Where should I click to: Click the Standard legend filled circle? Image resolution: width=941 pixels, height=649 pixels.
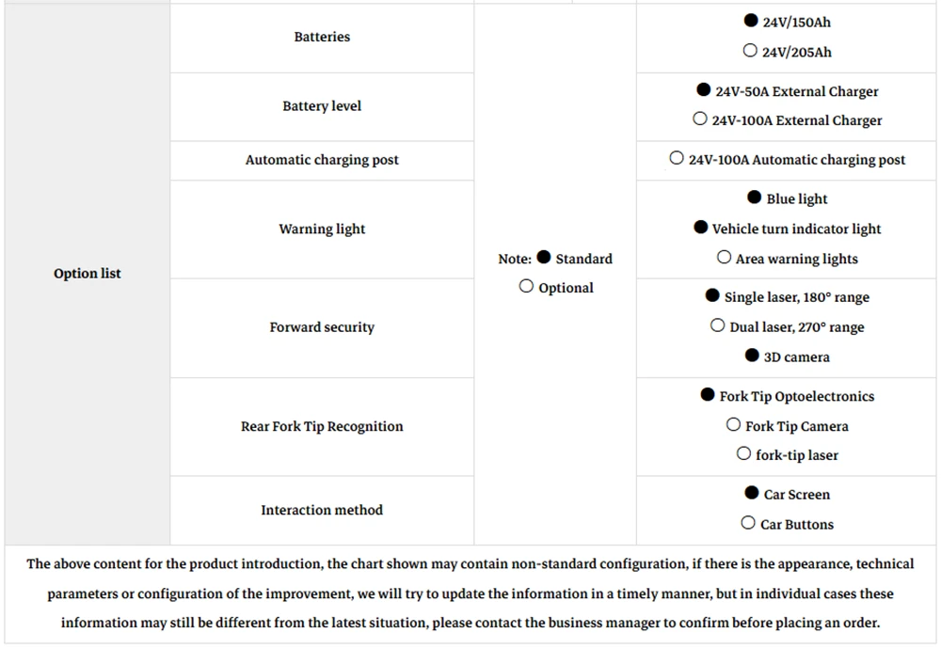tap(544, 257)
